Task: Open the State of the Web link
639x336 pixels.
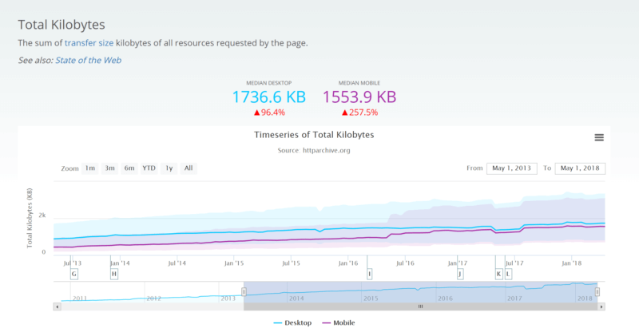Action: pyautogui.click(x=88, y=61)
